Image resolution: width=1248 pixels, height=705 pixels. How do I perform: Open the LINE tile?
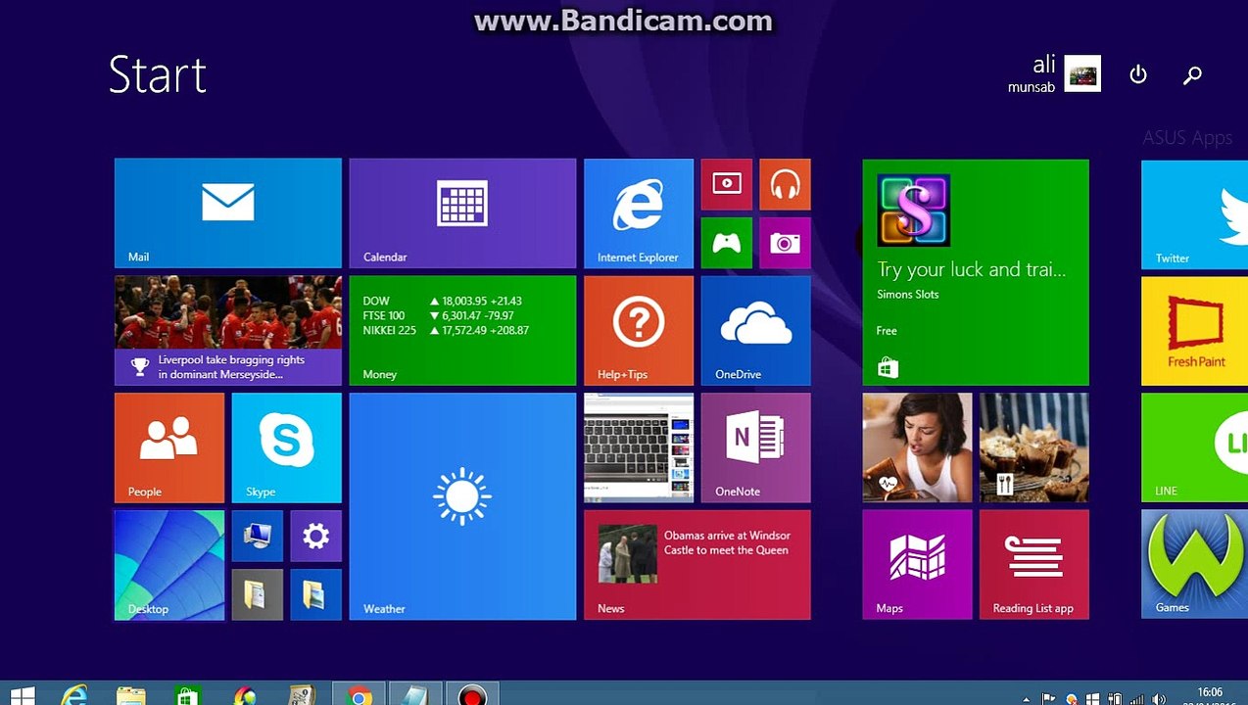tap(1195, 448)
